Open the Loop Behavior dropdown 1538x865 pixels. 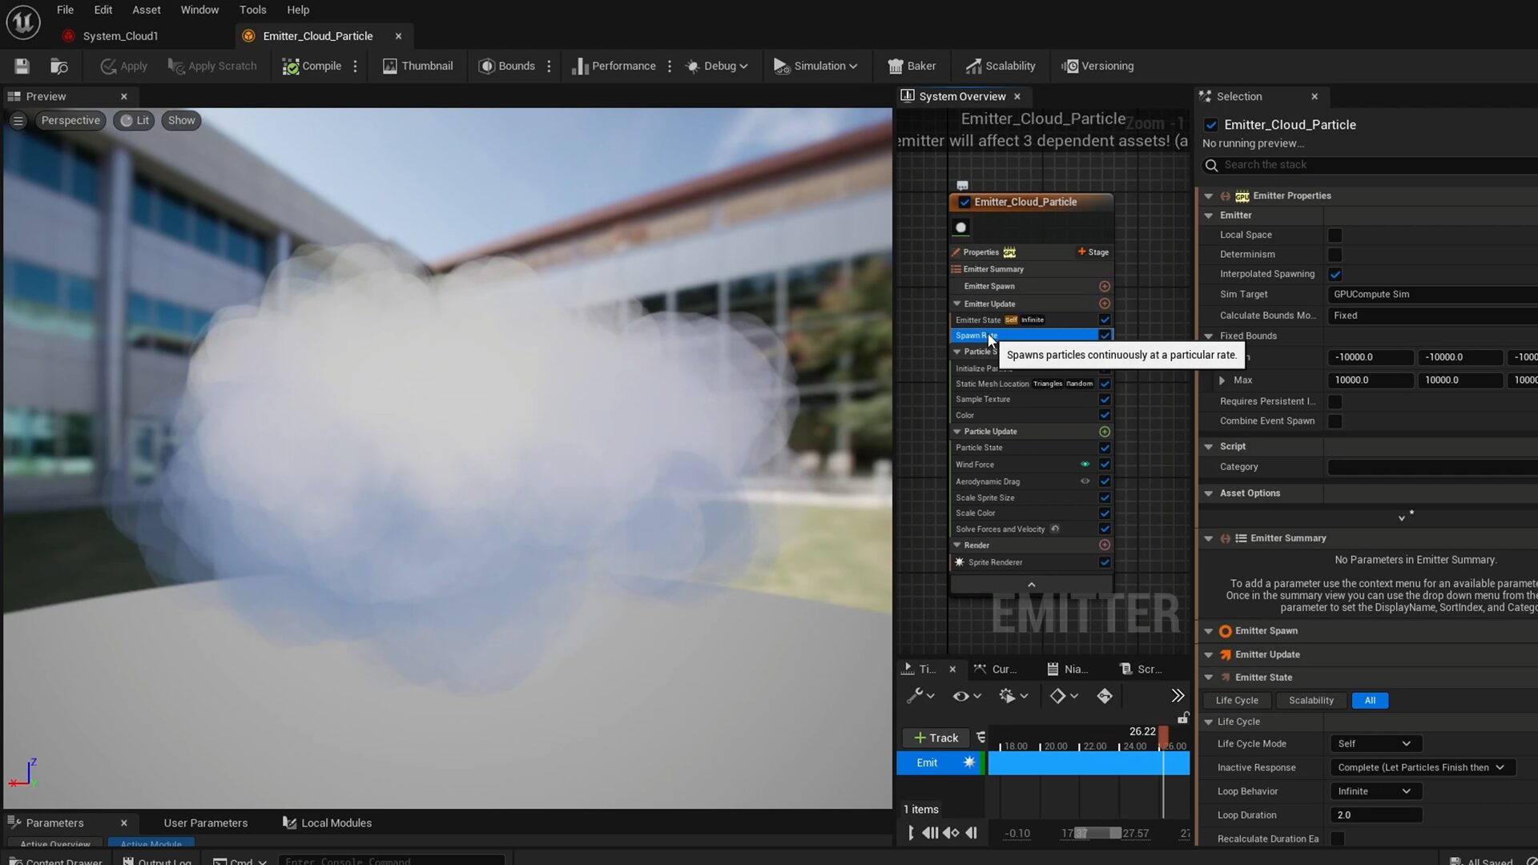(1375, 791)
